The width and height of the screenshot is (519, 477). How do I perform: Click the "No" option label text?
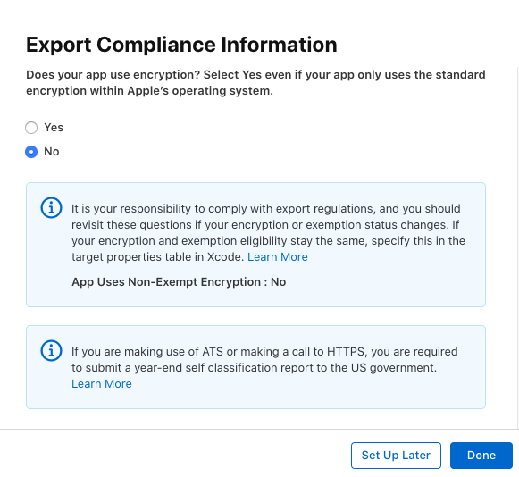(x=52, y=152)
